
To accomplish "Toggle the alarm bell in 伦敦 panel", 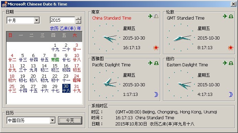I will point(231,16).
